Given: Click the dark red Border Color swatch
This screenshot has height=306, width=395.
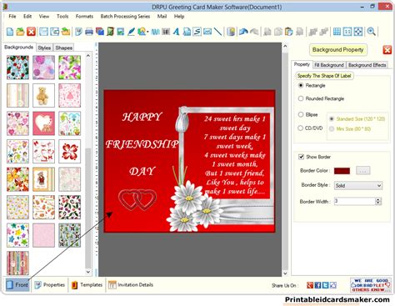Looking at the screenshot, I should [x=342, y=171].
